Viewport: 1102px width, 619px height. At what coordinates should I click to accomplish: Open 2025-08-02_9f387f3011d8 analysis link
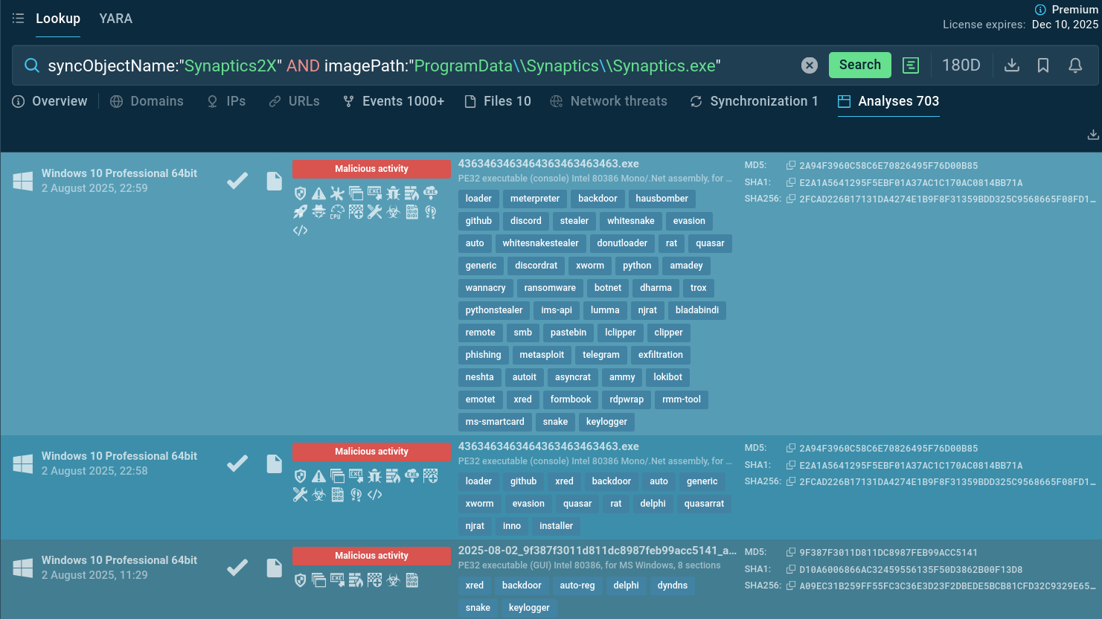click(598, 551)
